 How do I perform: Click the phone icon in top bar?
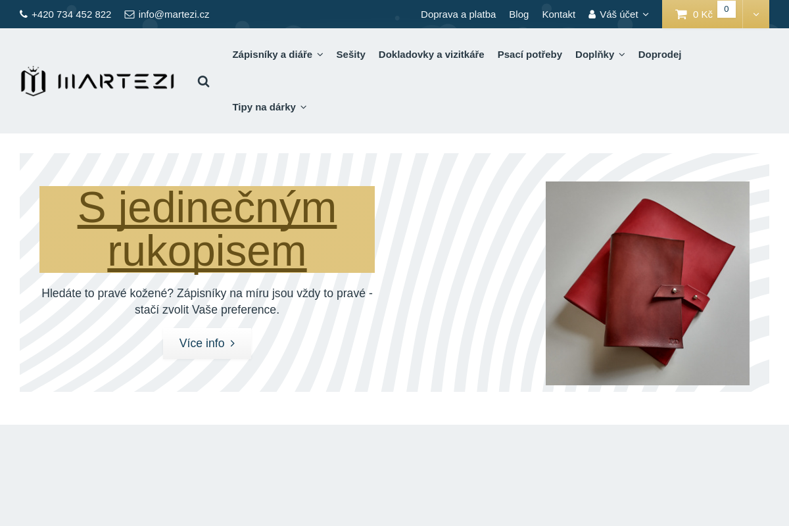tap(24, 14)
